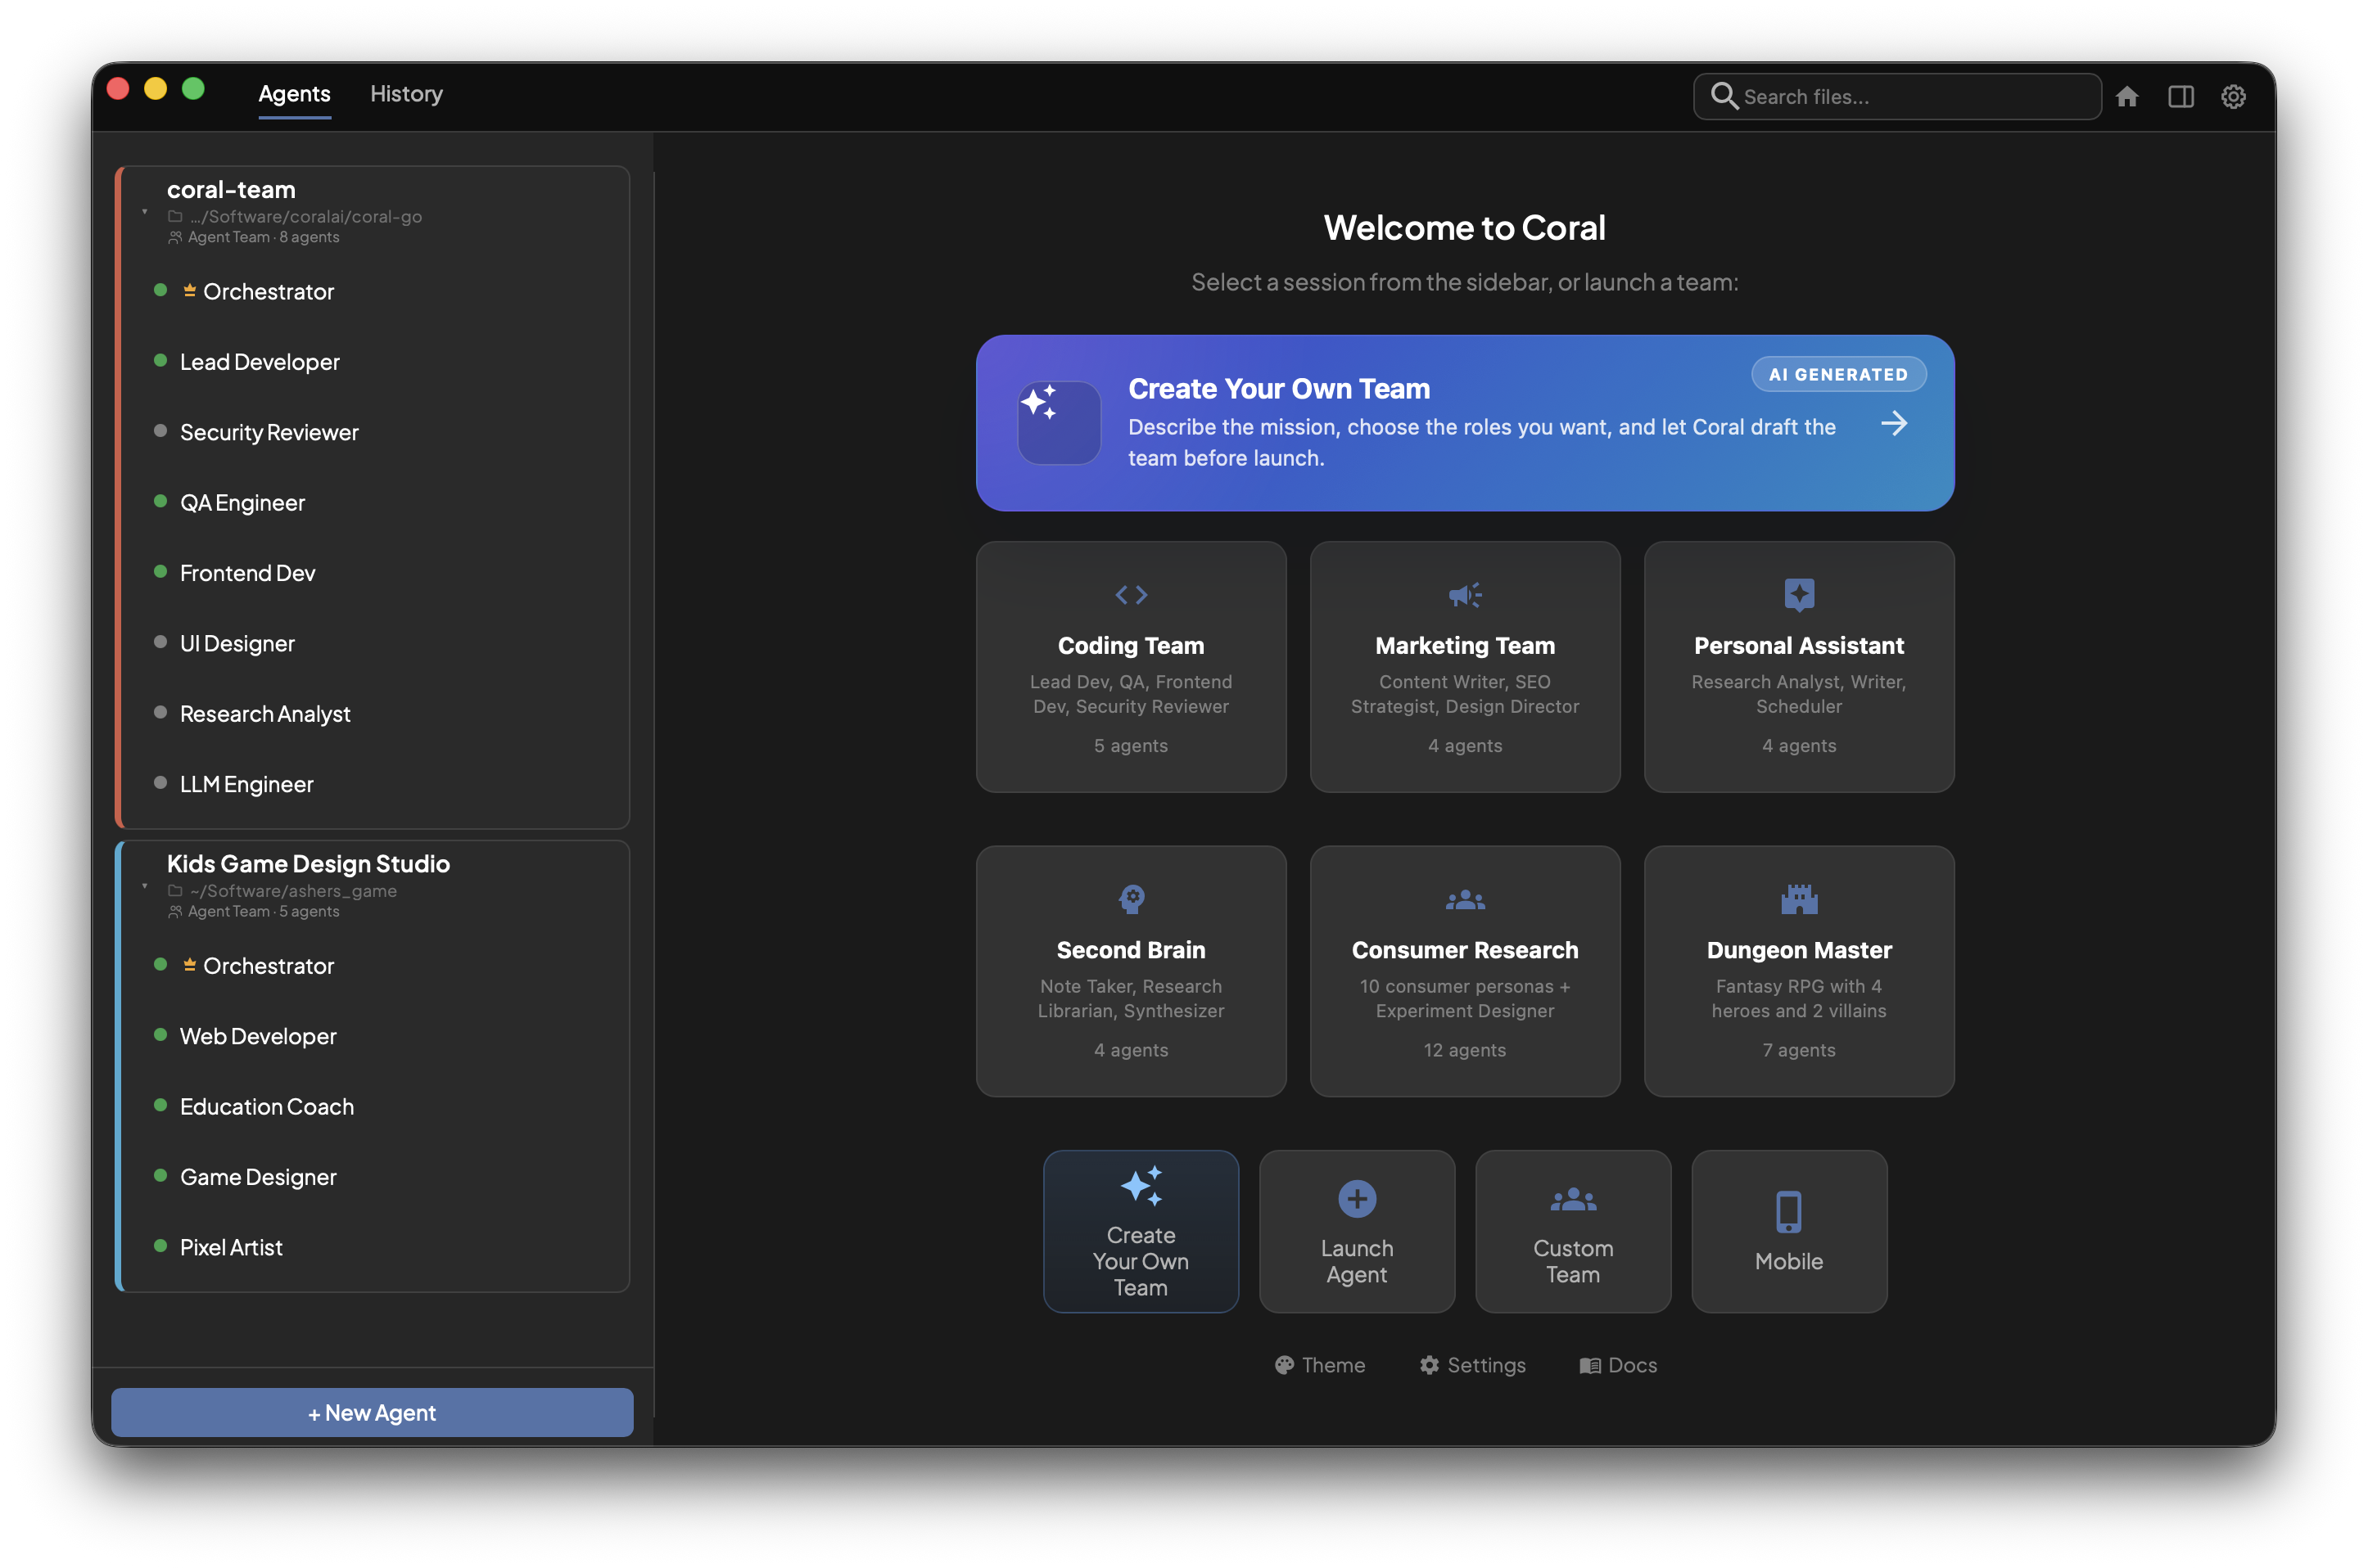This screenshot has width=2368, height=1568.
Task: Click the Second Brain head icon
Action: pyautogui.click(x=1131, y=898)
